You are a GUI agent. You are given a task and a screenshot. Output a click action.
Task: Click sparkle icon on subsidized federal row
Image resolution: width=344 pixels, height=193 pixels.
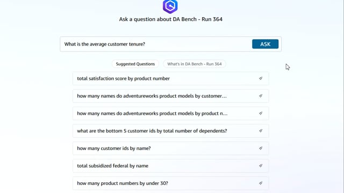[261, 166]
